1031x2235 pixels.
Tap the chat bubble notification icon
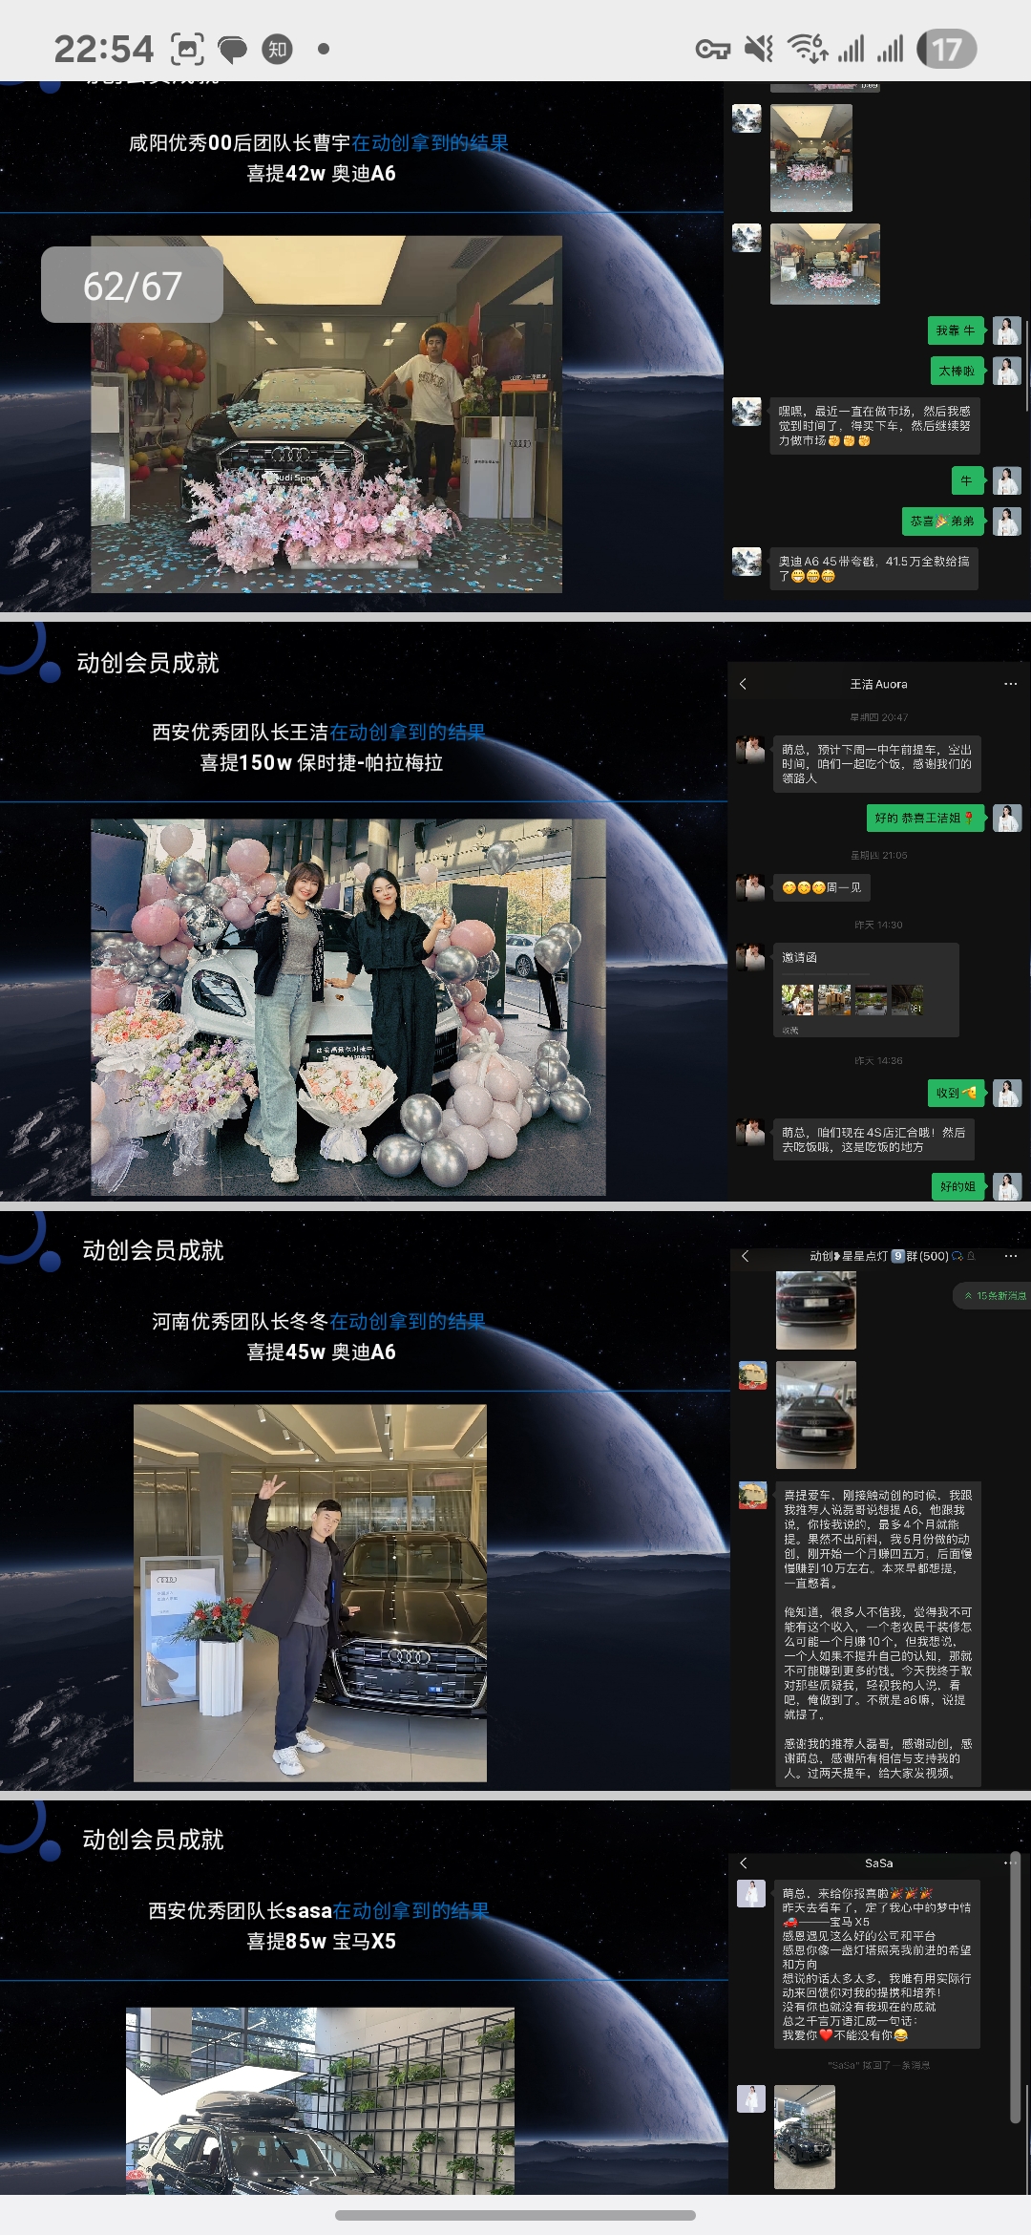[x=232, y=49]
